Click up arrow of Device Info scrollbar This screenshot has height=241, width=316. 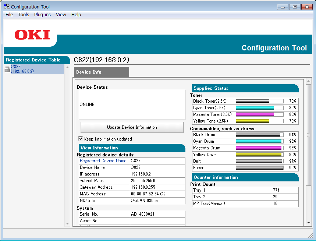309,81
